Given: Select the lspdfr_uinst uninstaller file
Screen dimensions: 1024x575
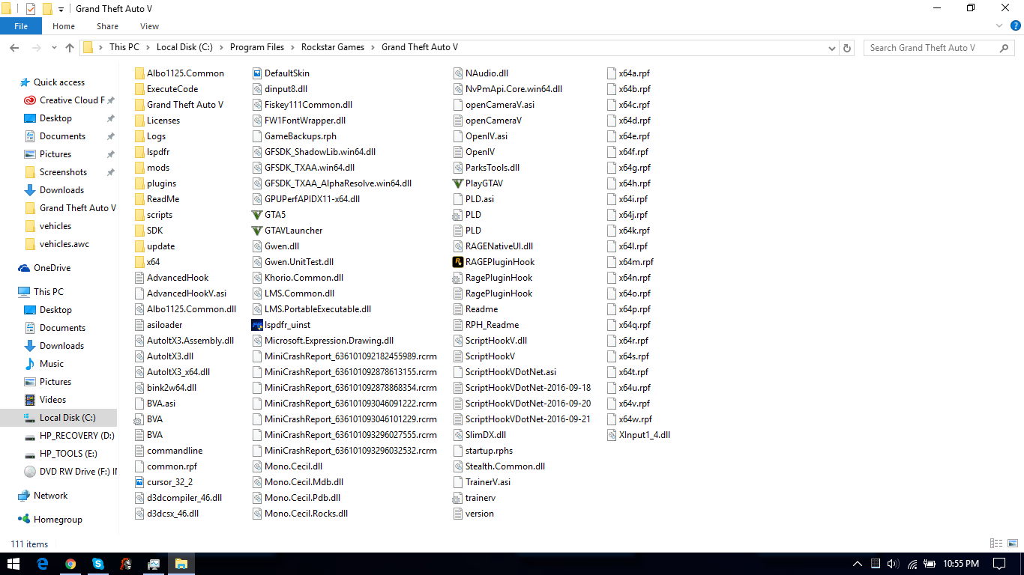Looking at the screenshot, I should [282, 325].
